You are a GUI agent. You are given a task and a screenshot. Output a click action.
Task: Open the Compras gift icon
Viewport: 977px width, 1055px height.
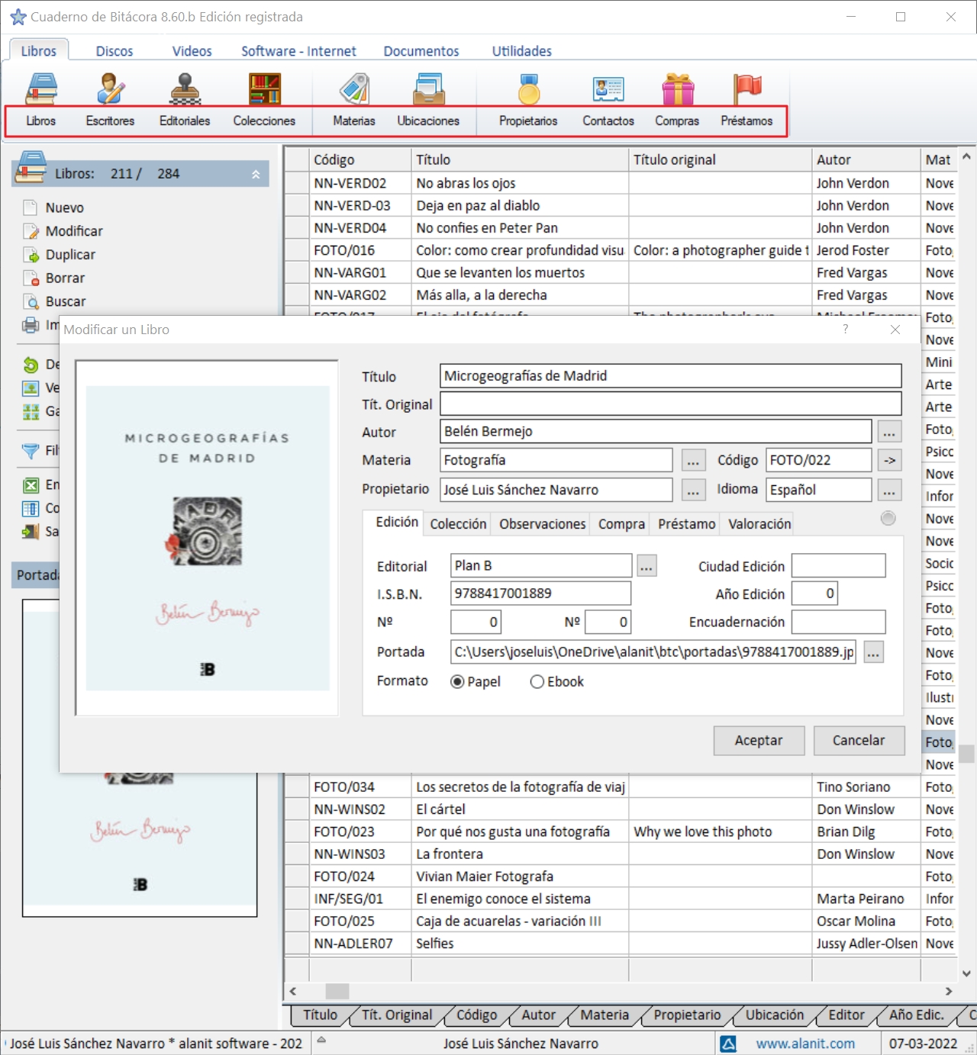(677, 89)
